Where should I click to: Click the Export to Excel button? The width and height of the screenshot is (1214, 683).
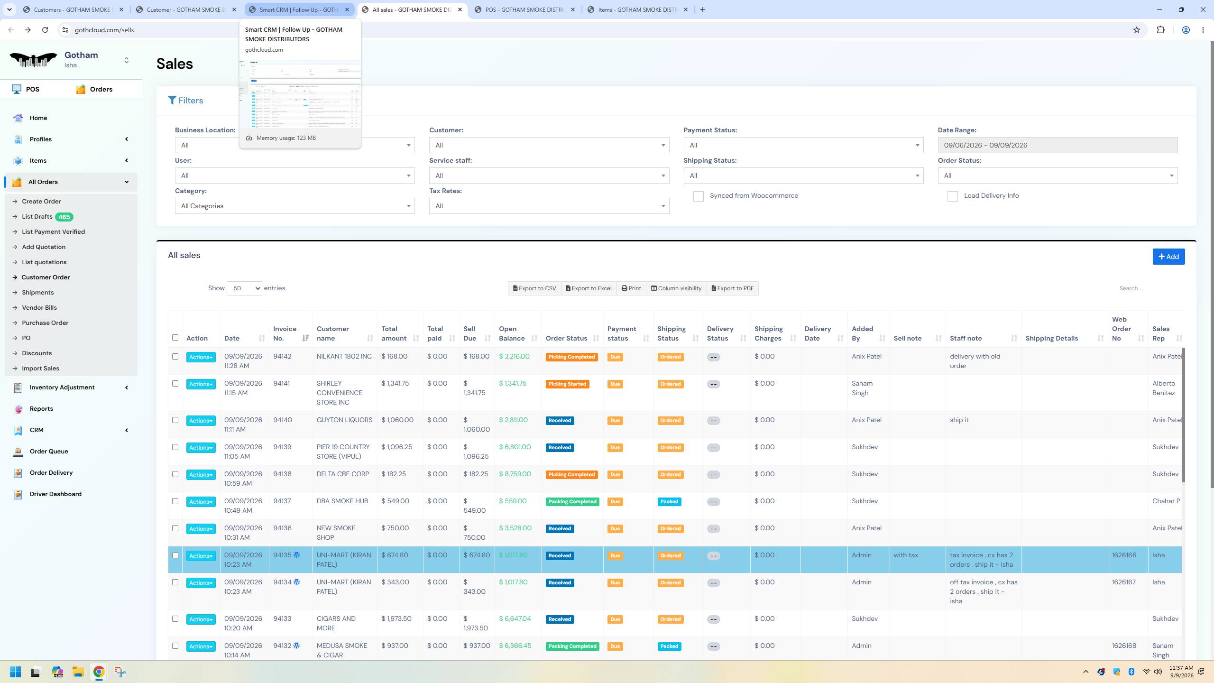[x=589, y=288]
